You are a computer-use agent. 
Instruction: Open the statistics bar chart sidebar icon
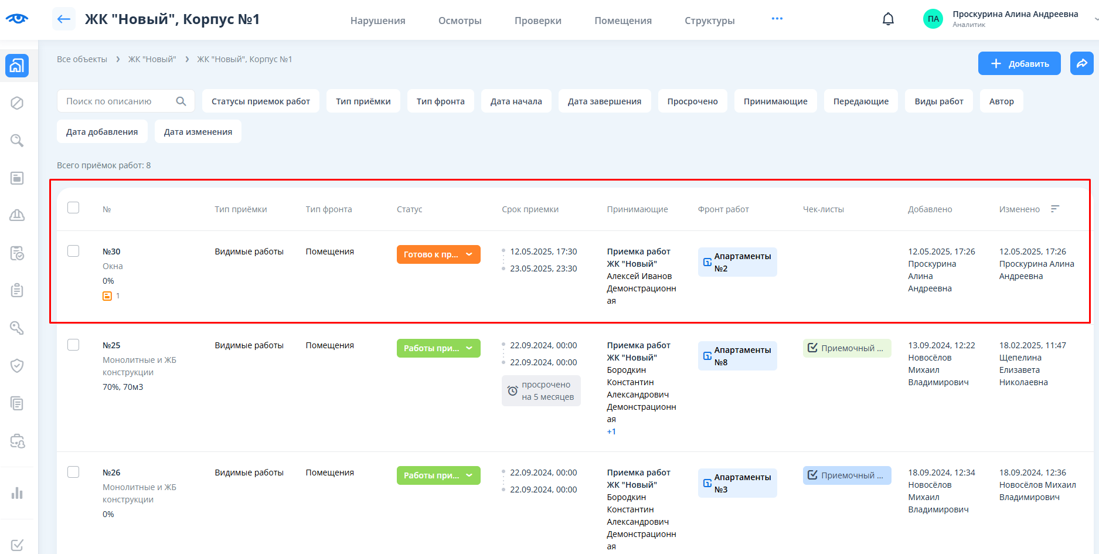pos(17,493)
